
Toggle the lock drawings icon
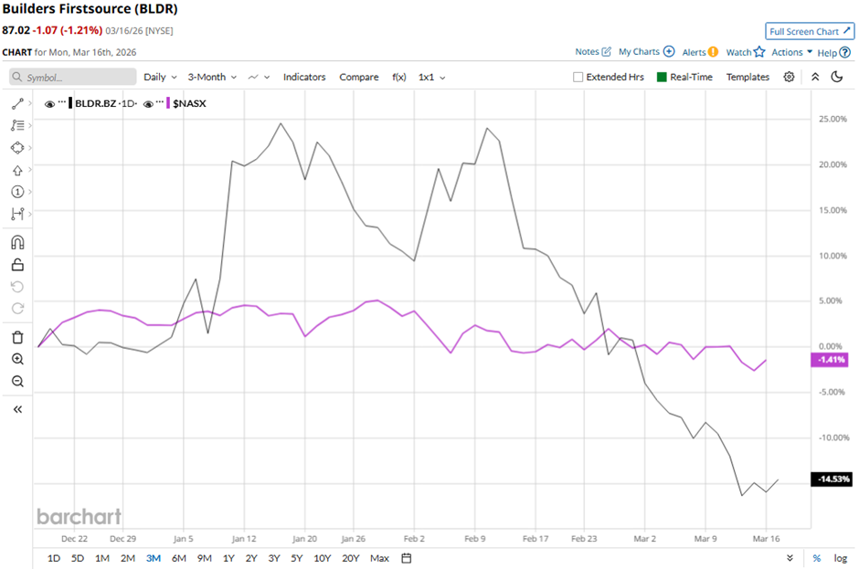17,265
